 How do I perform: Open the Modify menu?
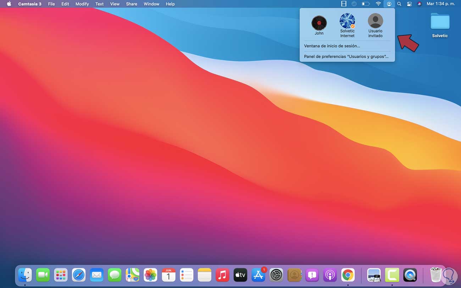pyautogui.click(x=82, y=4)
